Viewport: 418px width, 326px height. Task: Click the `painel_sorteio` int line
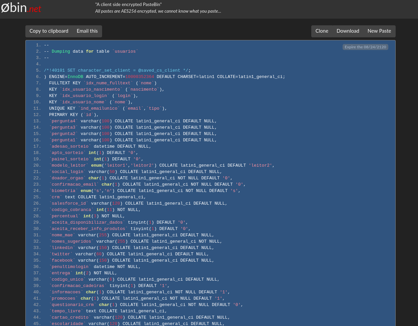[96, 159]
